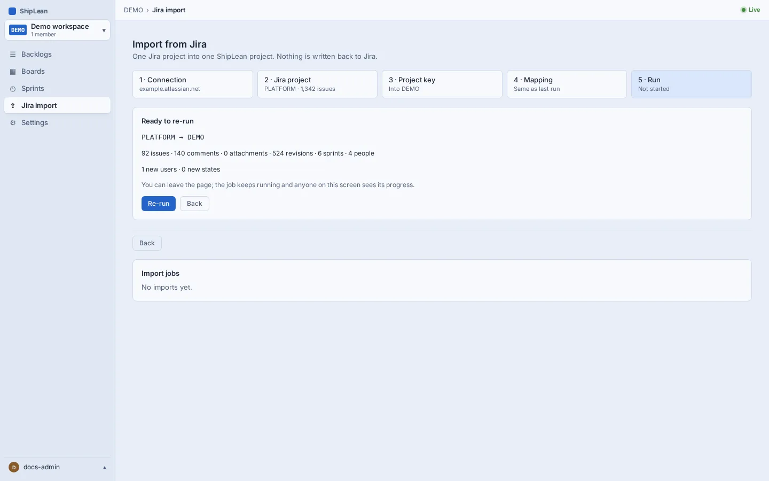Click the '1 new users · 0 new states' text

[181, 169]
